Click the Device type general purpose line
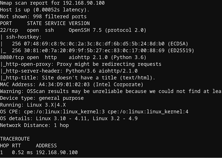The image size is (222, 158). click(42, 98)
